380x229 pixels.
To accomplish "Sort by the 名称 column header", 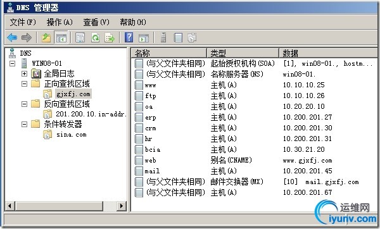I will (x=169, y=53).
